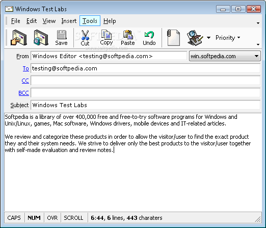
Task: Click in the empty CC field
Action: coord(145,81)
